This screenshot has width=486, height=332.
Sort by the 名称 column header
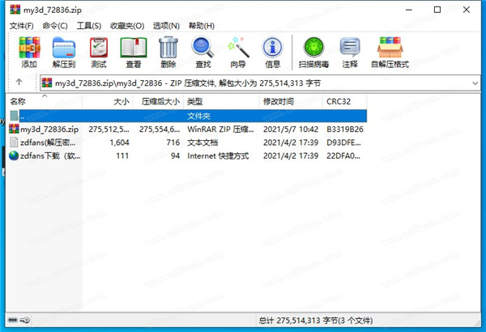tap(44, 101)
